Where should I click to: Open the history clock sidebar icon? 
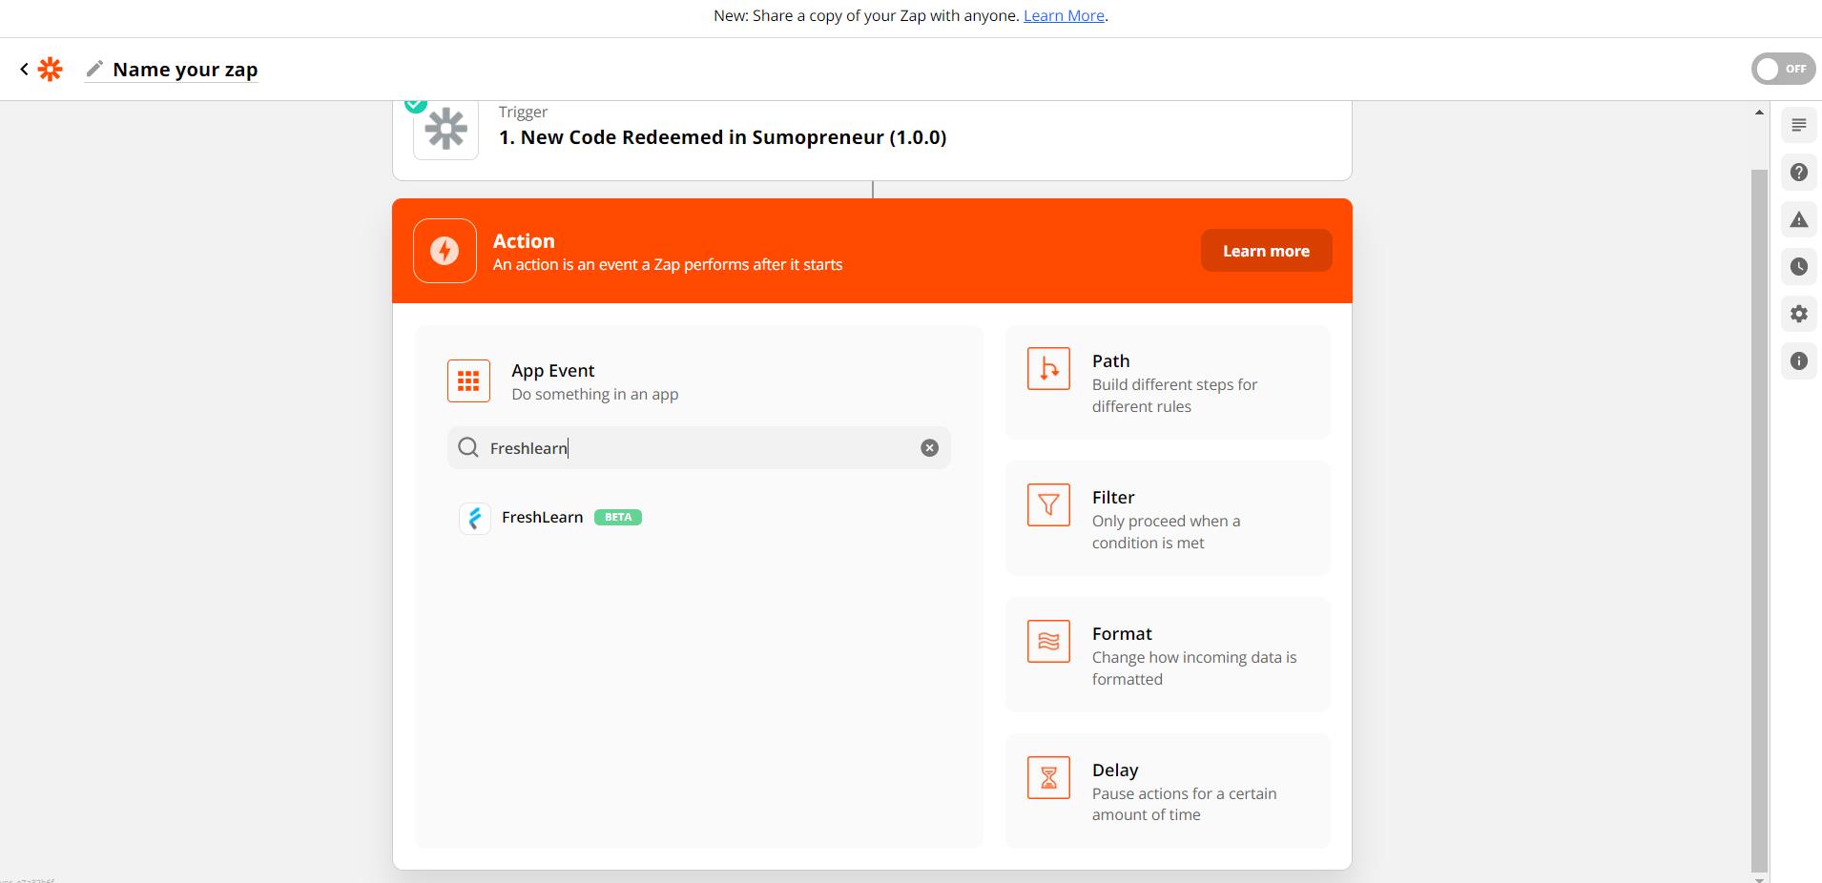(x=1799, y=267)
